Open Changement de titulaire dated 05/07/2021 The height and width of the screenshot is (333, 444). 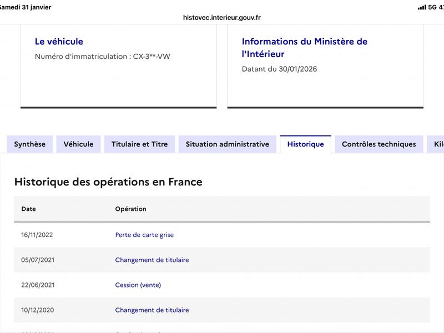tap(152, 260)
